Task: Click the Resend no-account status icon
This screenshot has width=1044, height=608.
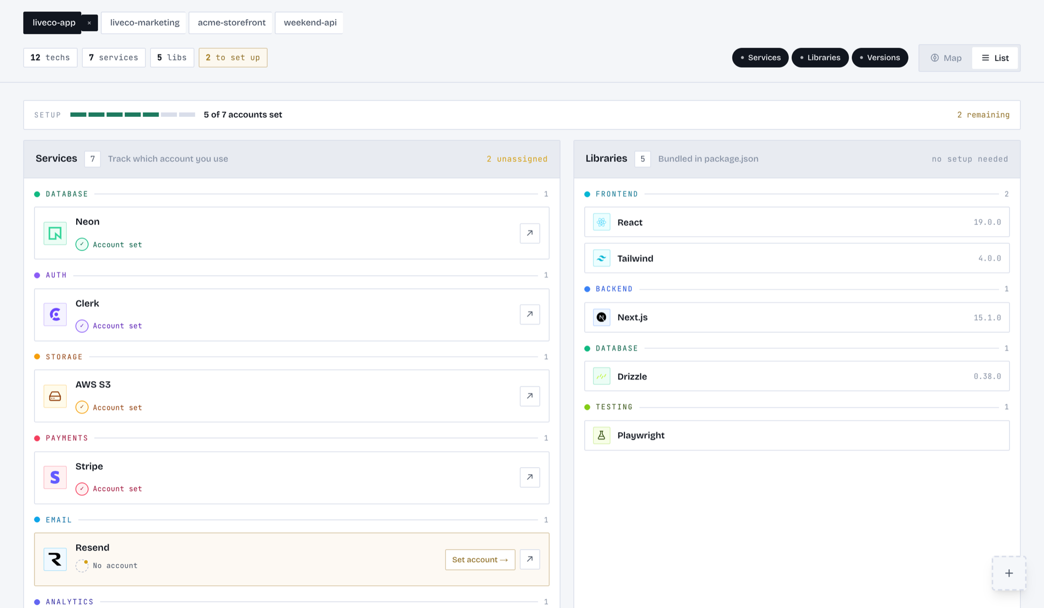Action: point(82,565)
